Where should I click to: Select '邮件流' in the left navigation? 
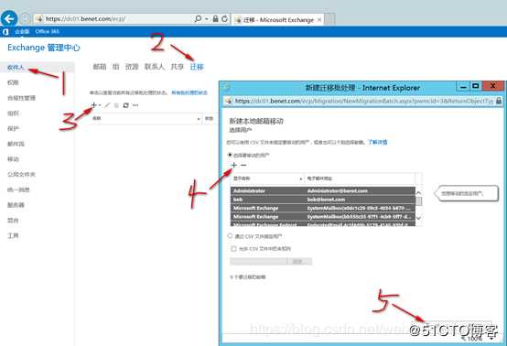click(x=16, y=144)
